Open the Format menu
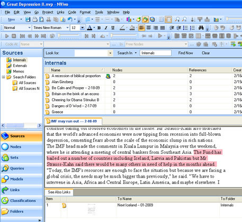The width and height of the screenshot is (242, 222). (x=85, y=12)
